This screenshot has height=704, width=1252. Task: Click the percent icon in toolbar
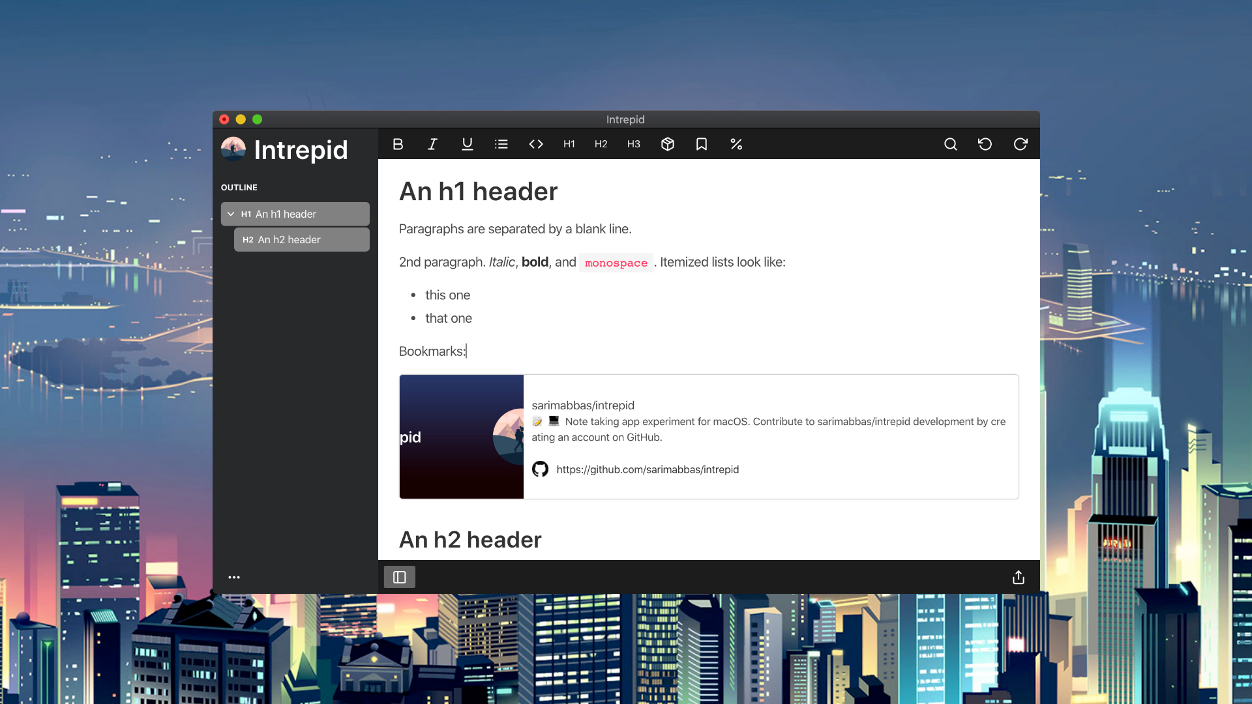click(736, 144)
